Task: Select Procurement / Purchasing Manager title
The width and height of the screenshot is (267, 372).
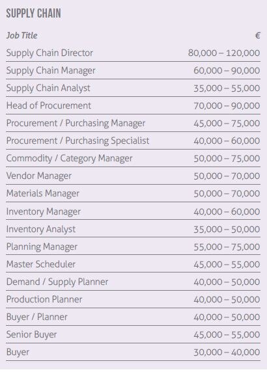Action: tap(76, 123)
